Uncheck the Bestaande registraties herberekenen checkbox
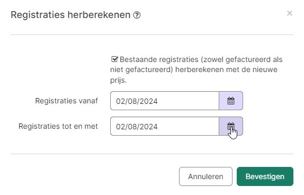Image resolution: width=304 pixels, height=195 pixels. pos(114,59)
